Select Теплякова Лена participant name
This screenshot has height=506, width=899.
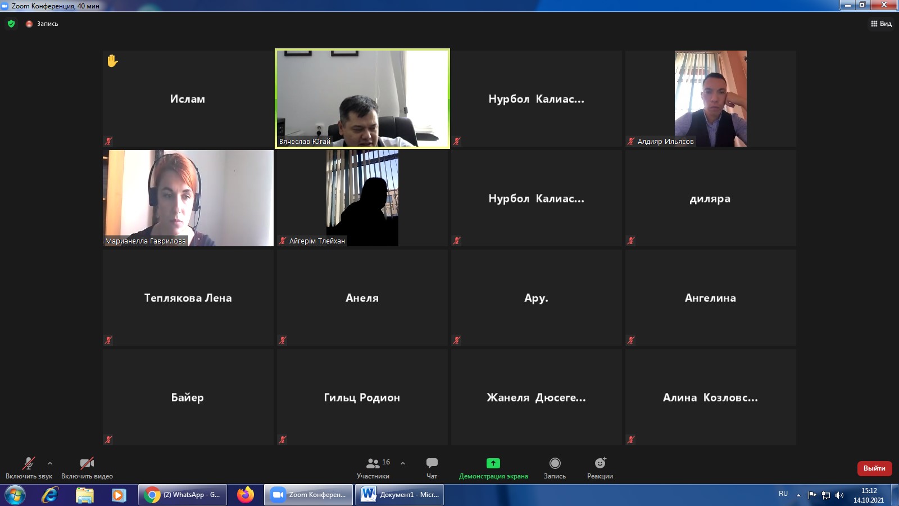click(188, 298)
